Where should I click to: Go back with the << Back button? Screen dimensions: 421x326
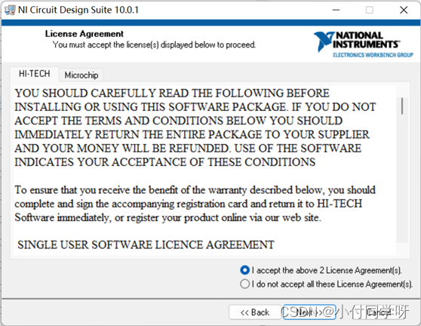255,312
